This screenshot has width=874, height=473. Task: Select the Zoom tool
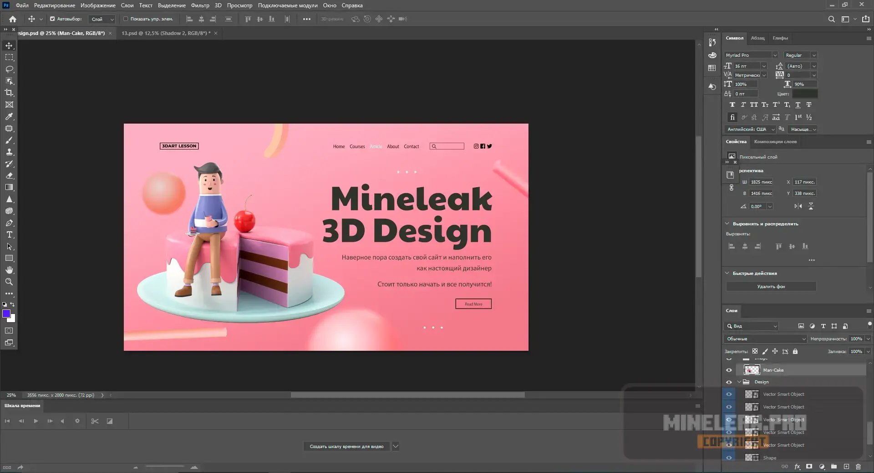[x=9, y=282]
